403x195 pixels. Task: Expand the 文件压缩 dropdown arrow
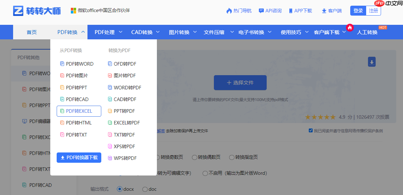point(232,32)
